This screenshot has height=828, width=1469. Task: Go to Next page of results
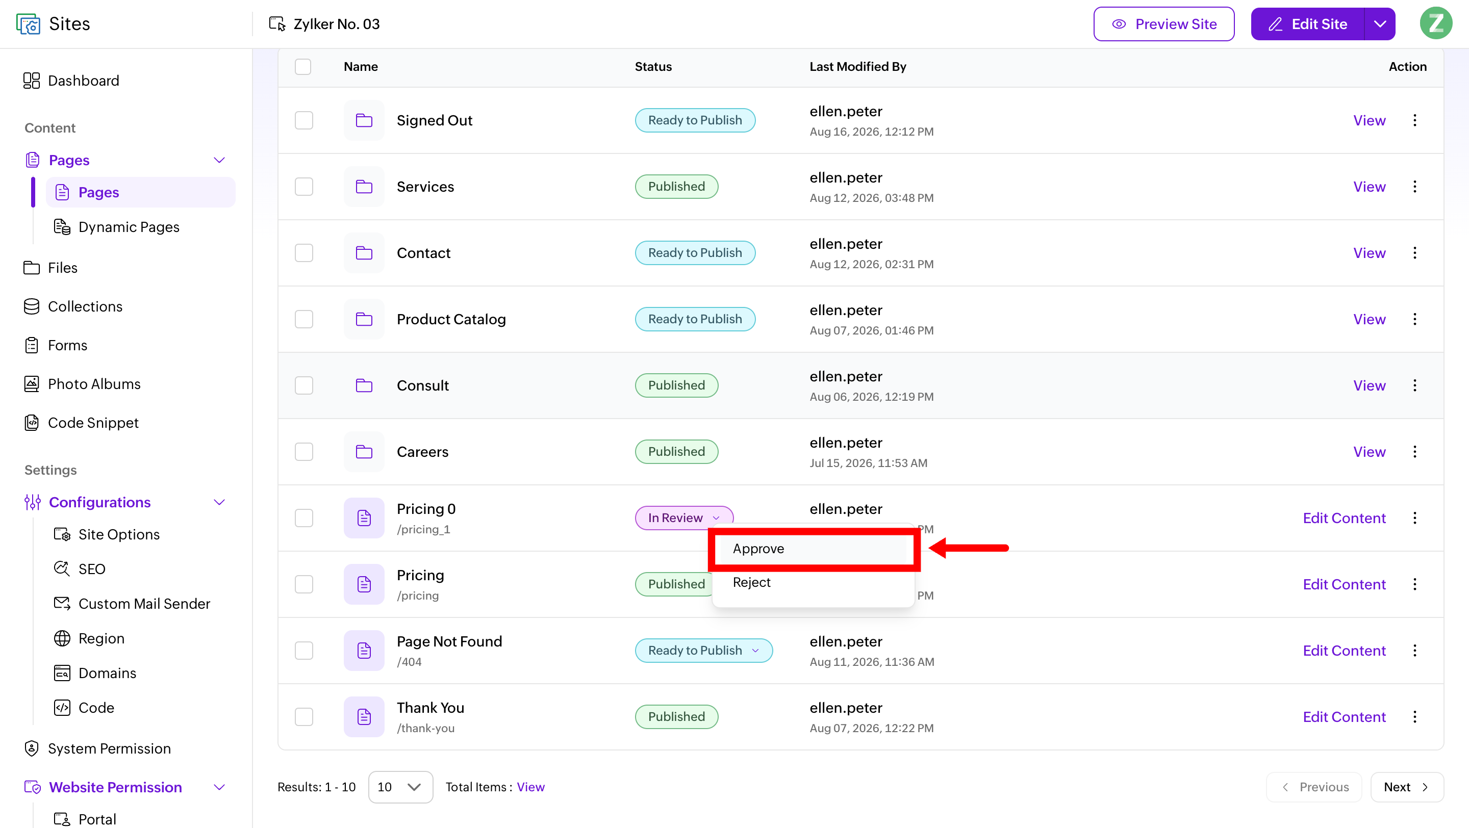click(1407, 788)
